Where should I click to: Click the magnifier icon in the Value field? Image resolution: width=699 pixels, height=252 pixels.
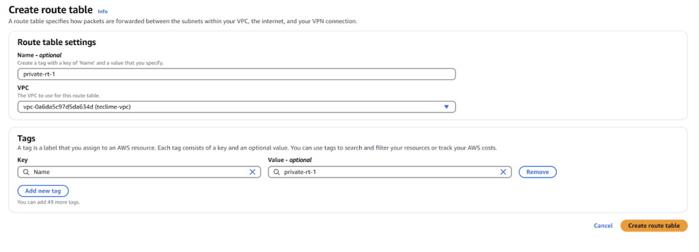coord(276,171)
